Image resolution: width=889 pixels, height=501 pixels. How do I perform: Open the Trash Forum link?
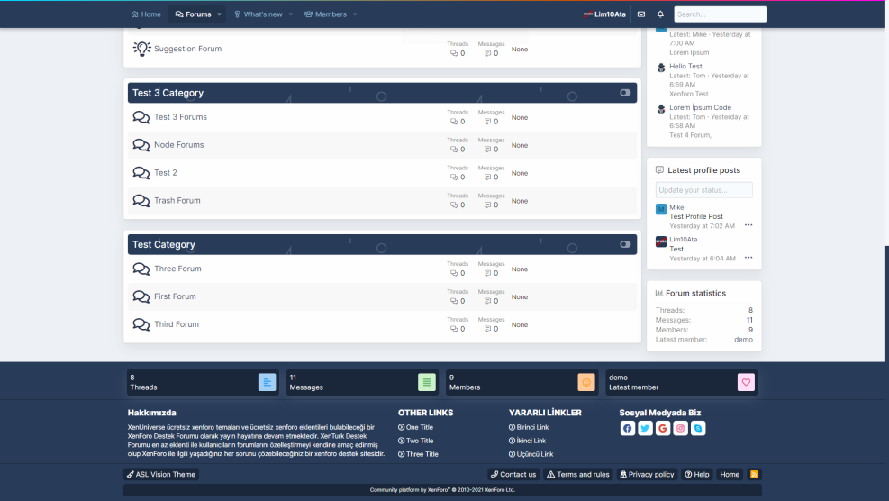[177, 200]
